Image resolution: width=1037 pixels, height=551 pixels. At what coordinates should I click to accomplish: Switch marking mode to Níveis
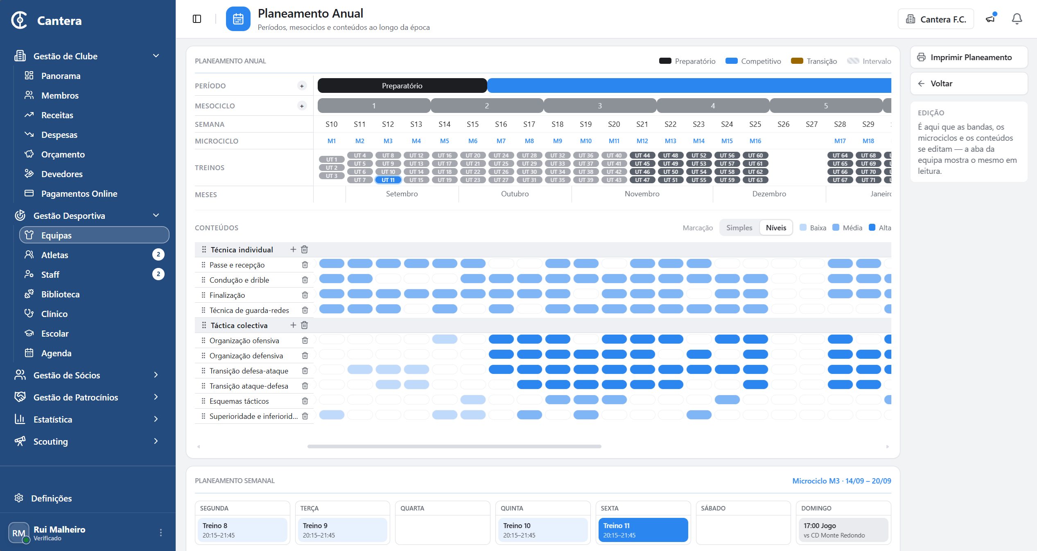coord(776,227)
